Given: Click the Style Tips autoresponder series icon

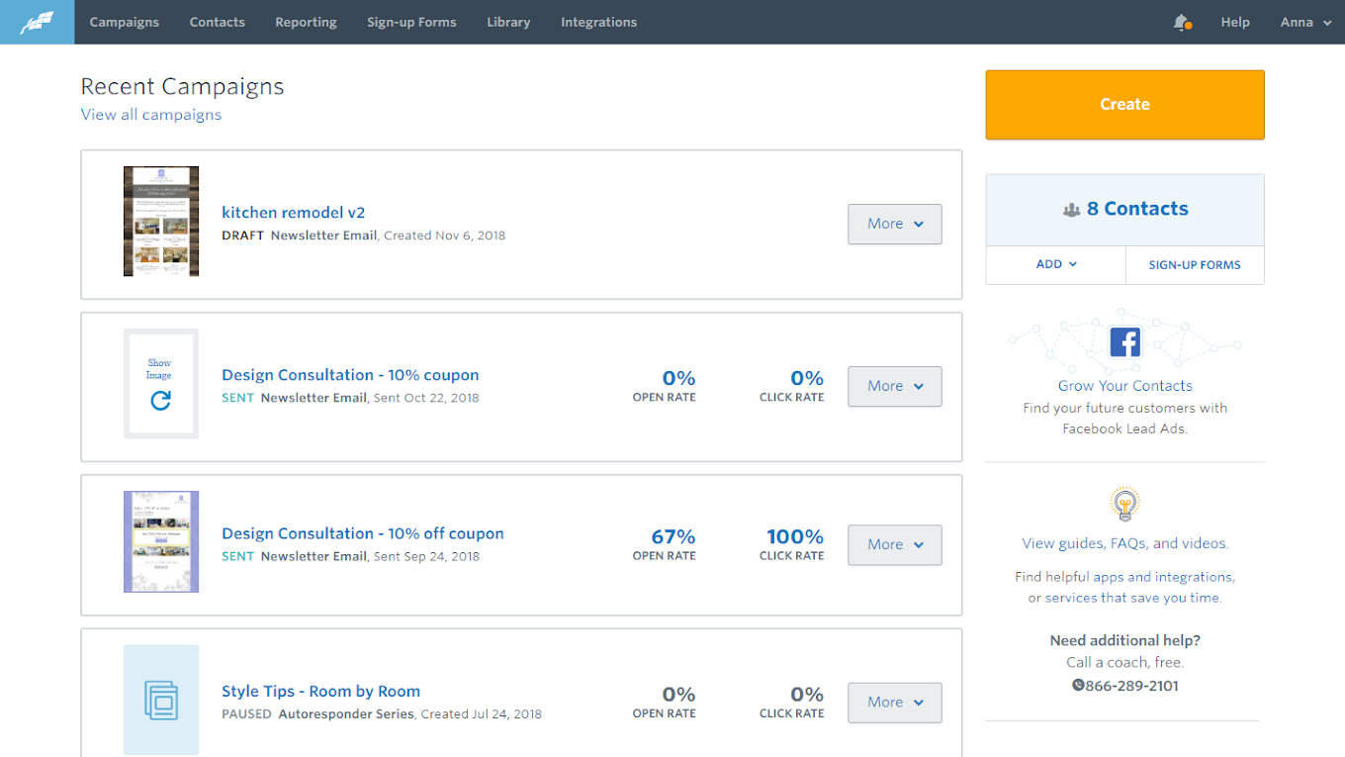Looking at the screenshot, I should [160, 701].
